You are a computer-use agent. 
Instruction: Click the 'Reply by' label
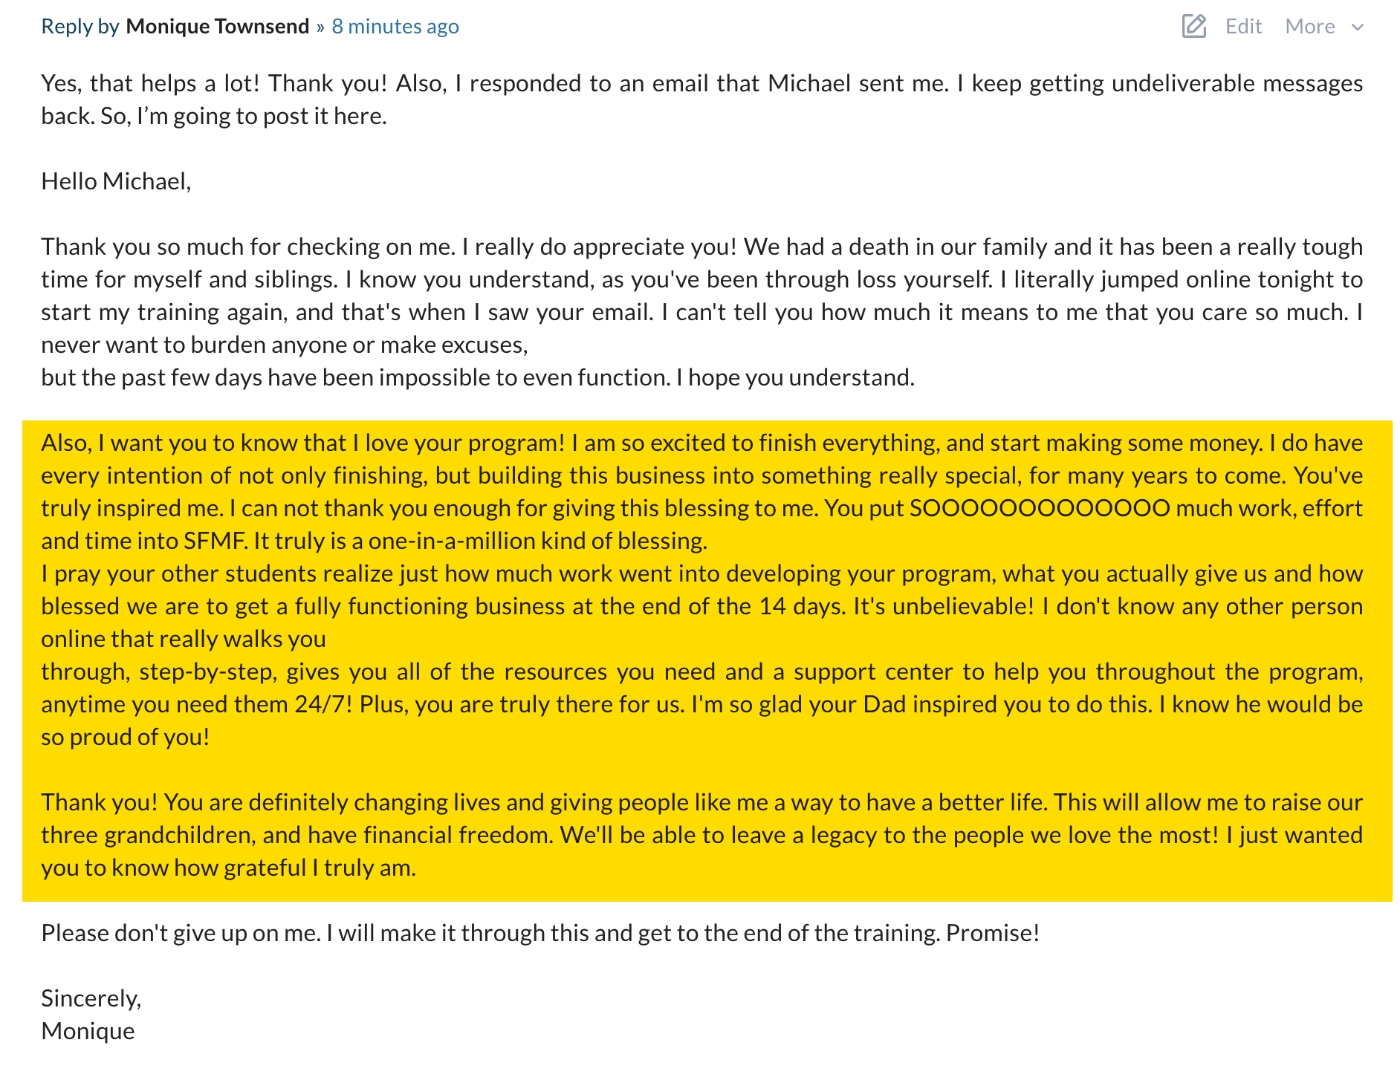click(x=80, y=26)
